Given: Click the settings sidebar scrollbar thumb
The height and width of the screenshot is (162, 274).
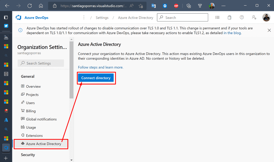Looking at the screenshot, I should (x=71, y=70).
